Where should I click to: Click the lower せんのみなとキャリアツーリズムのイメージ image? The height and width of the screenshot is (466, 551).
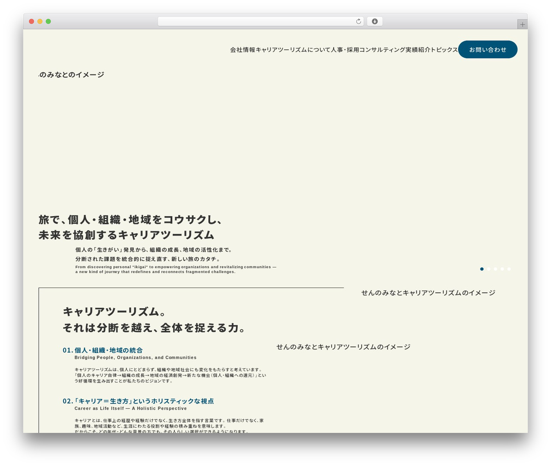[343, 347]
